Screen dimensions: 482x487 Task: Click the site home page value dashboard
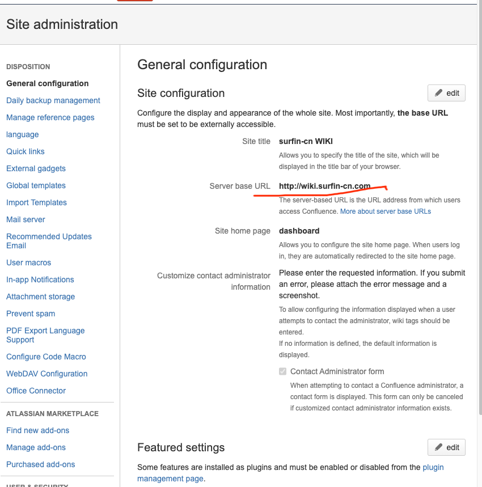coord(299,231)
